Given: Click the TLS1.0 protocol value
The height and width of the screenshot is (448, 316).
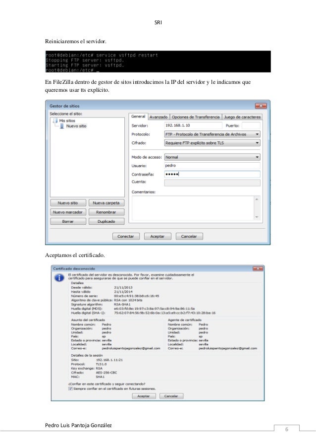Looking at the screenshot, I should pyautogui.click(x=101, y=364).
